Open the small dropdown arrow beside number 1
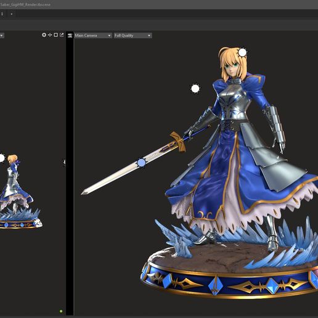The width and height of the screenshot is (318, 318). click(12, 14)
